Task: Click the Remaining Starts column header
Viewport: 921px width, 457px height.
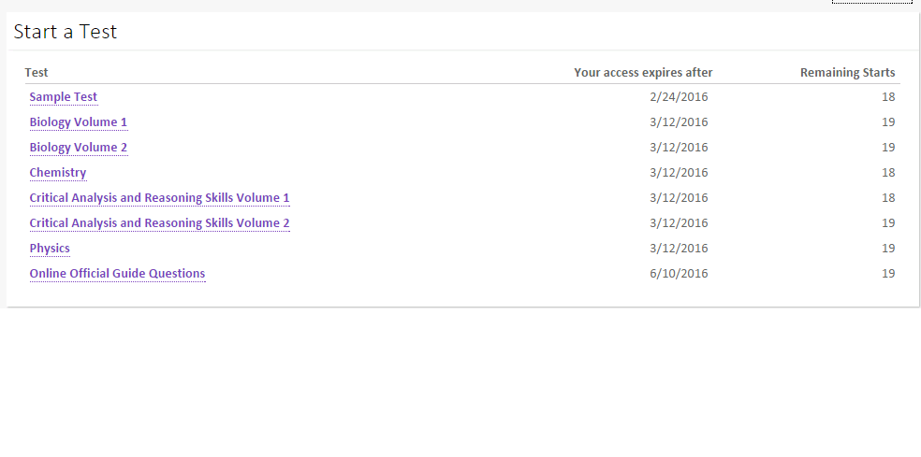Action: click(848, 73)
